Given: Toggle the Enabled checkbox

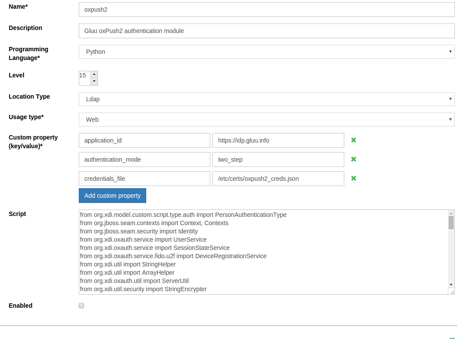Looking at the screenshot, I should 81,306.
